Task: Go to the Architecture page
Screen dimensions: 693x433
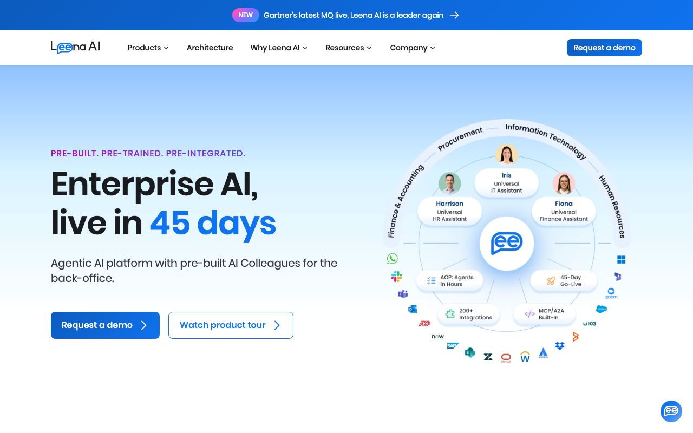Action: point(210,48)
